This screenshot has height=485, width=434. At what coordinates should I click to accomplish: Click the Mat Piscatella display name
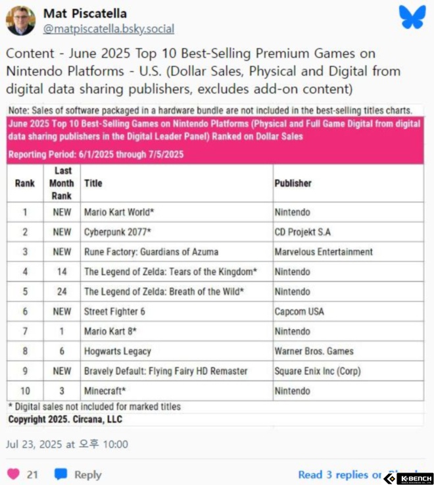(x=85, y=14)
